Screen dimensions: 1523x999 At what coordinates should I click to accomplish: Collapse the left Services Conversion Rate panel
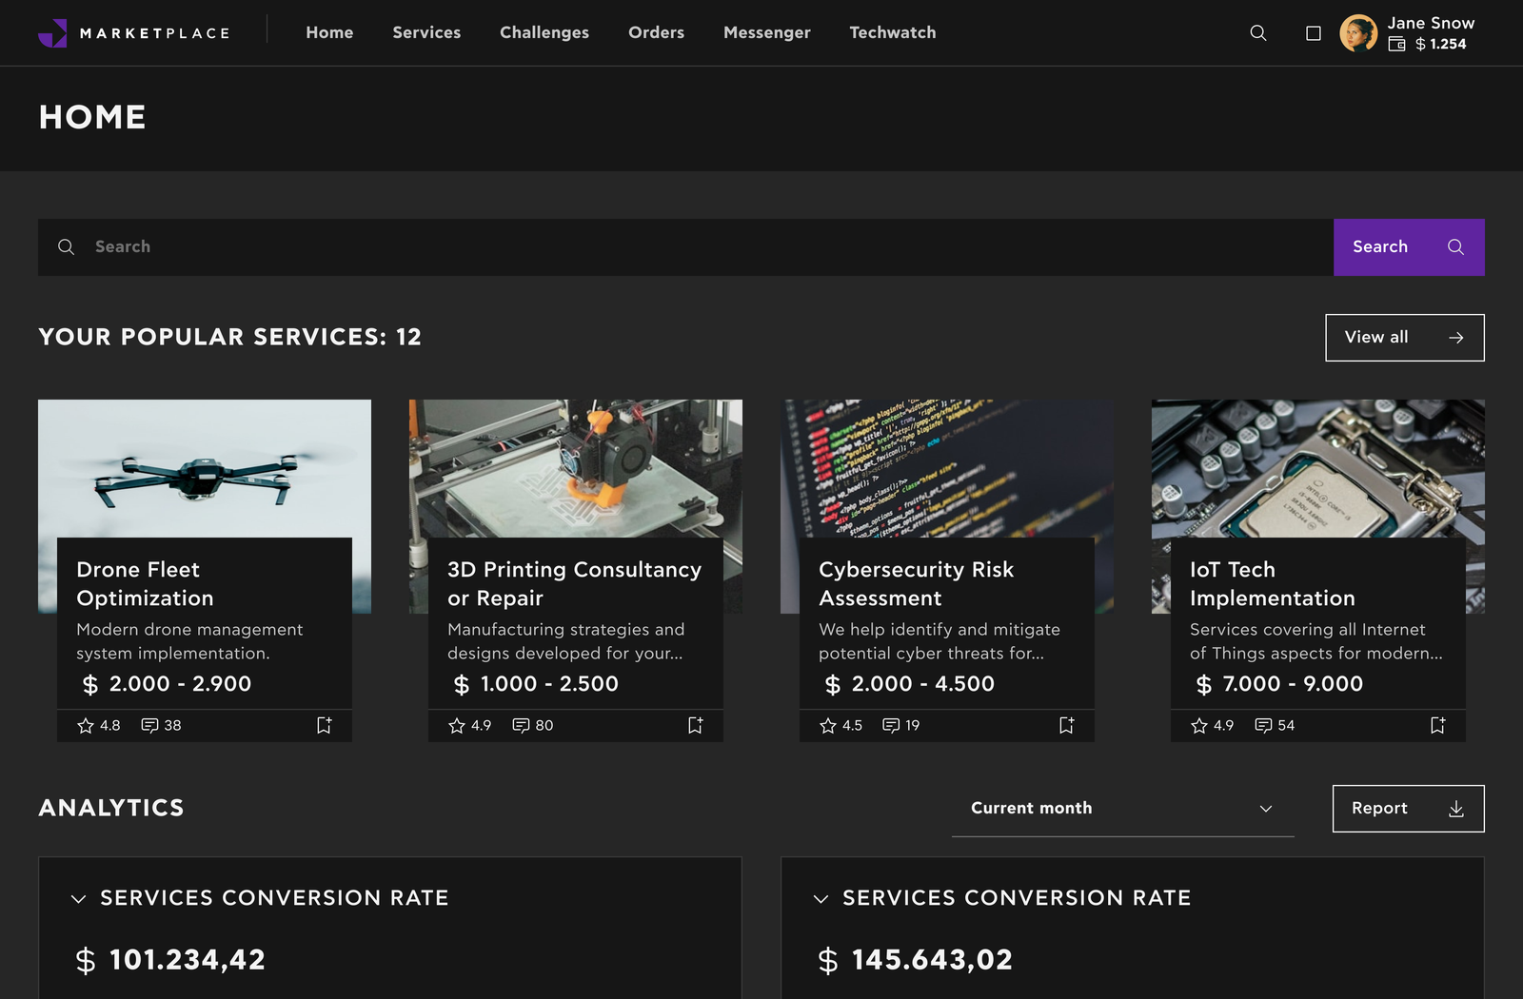point(79,899)
